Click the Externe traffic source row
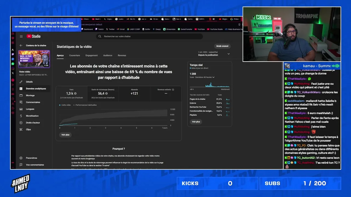351x197 pixels. click(x=210, y=103)
